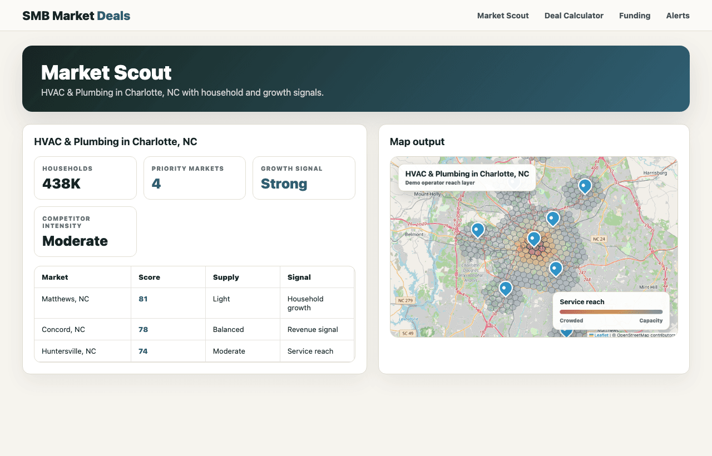Click the score value 78
Image resolution: width=712 pixels, height=456 pixels.
click(143, 329)
